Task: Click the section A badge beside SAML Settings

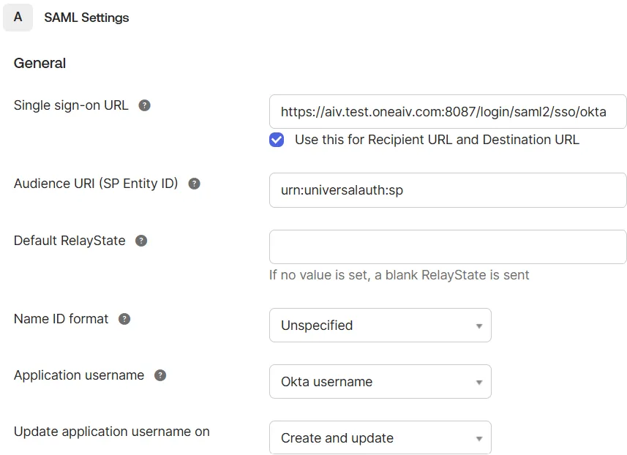Action: coord(18,18)
